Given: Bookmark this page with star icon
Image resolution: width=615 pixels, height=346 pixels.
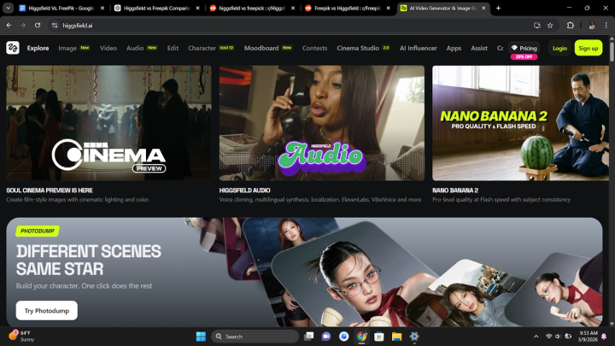Looking at the screenshot, I should point(550,26).
